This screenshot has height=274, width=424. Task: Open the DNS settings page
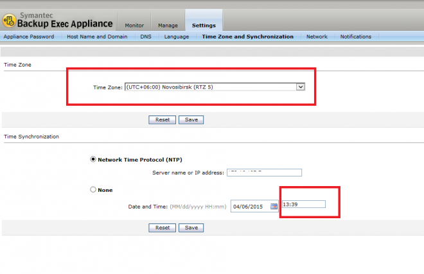[x=146, y=37]
